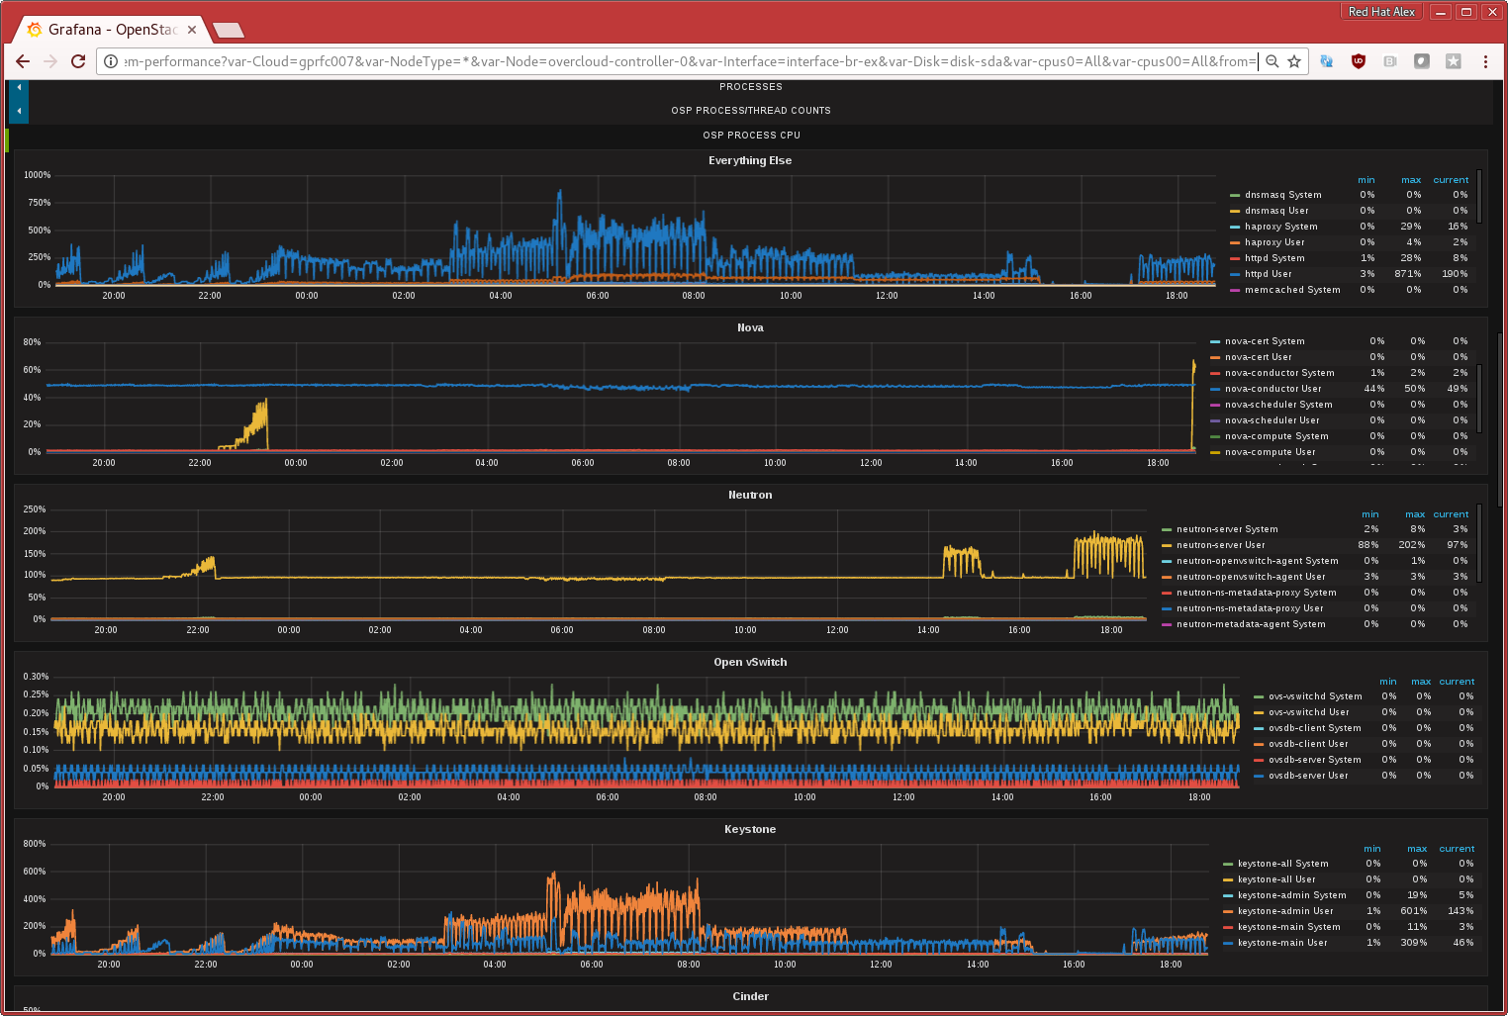
Task: Click the browser back arrow
Action: [x=23, y=61]
